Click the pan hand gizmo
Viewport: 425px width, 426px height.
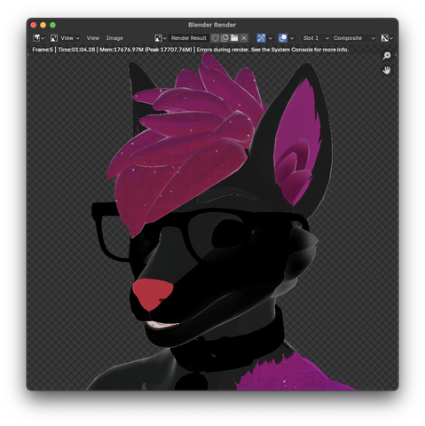pyautogui.click(x=387, y=70)
